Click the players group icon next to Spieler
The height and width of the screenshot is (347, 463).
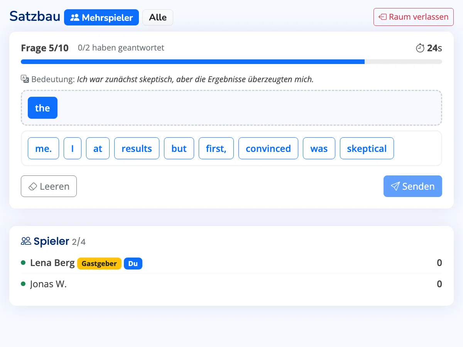click(x=26, y=241)
